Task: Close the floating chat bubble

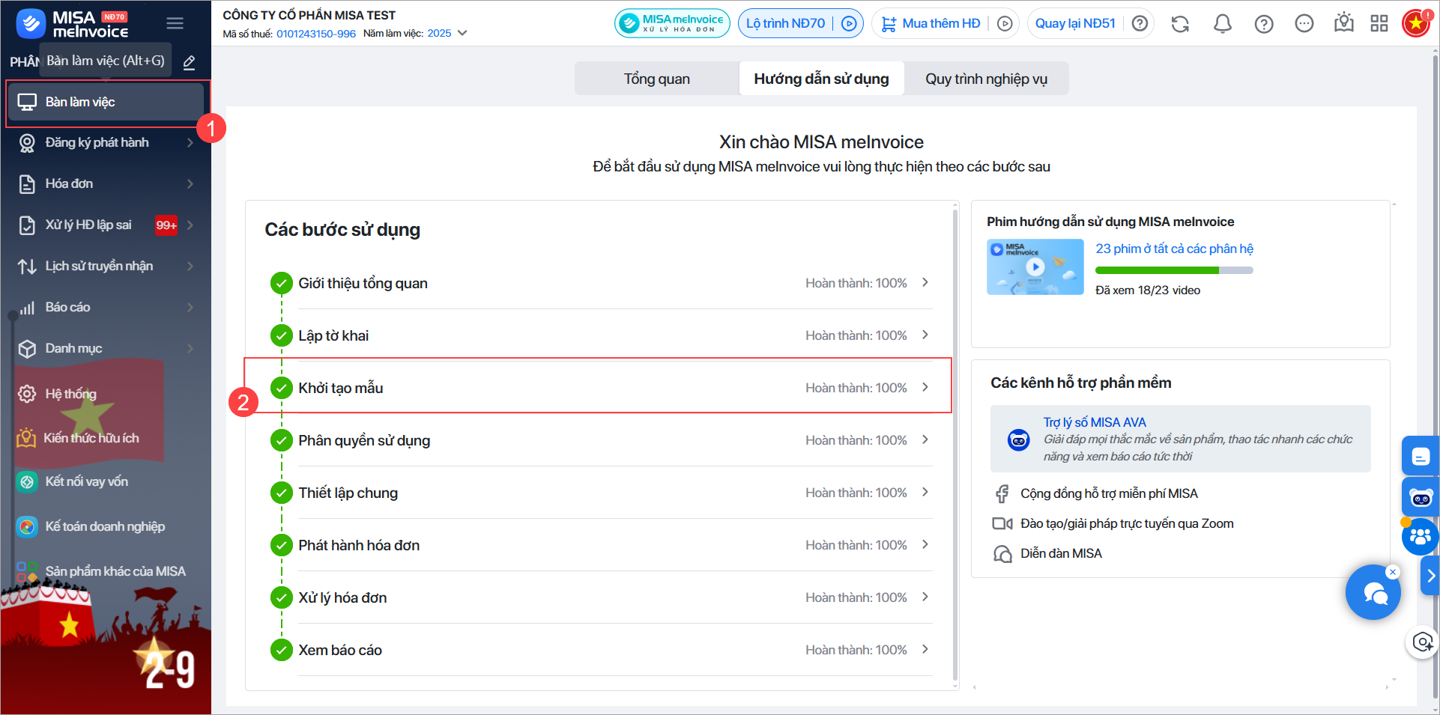Action: [1393, 572]
